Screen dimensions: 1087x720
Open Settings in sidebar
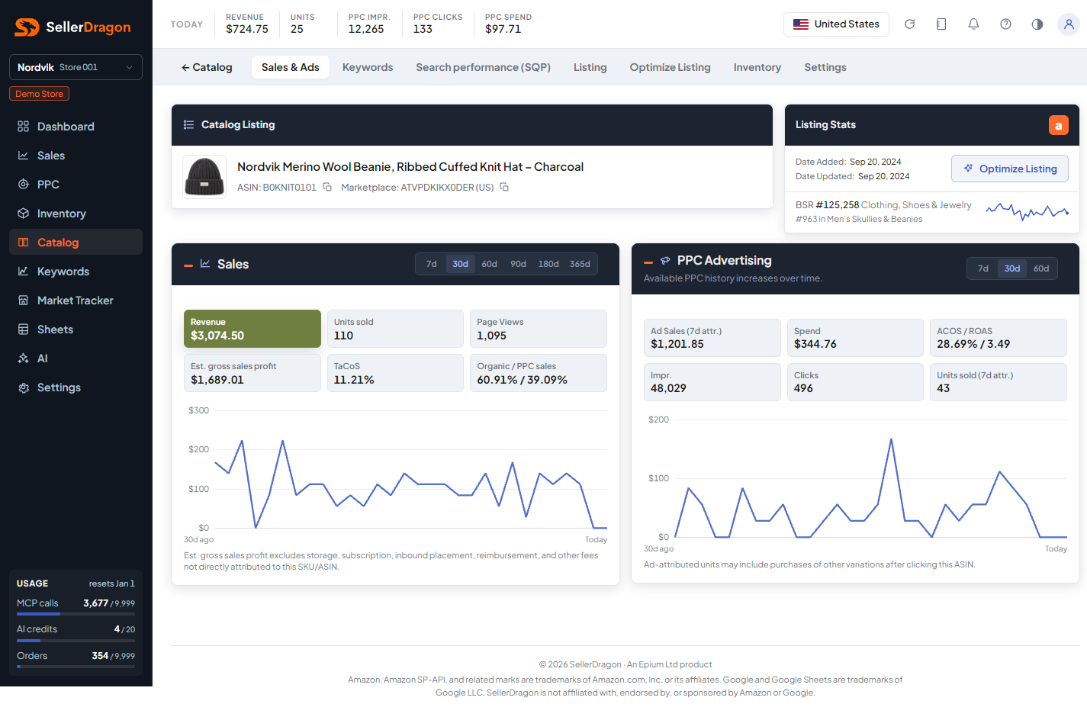pyautogui.click(x=76, y=387)
